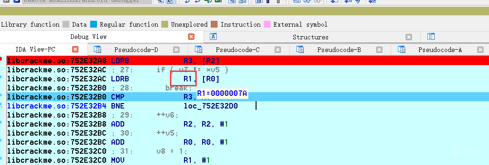The image size is (489, 165).
Task: Close the Pseudocode-C tab
Action: (277, 50)
